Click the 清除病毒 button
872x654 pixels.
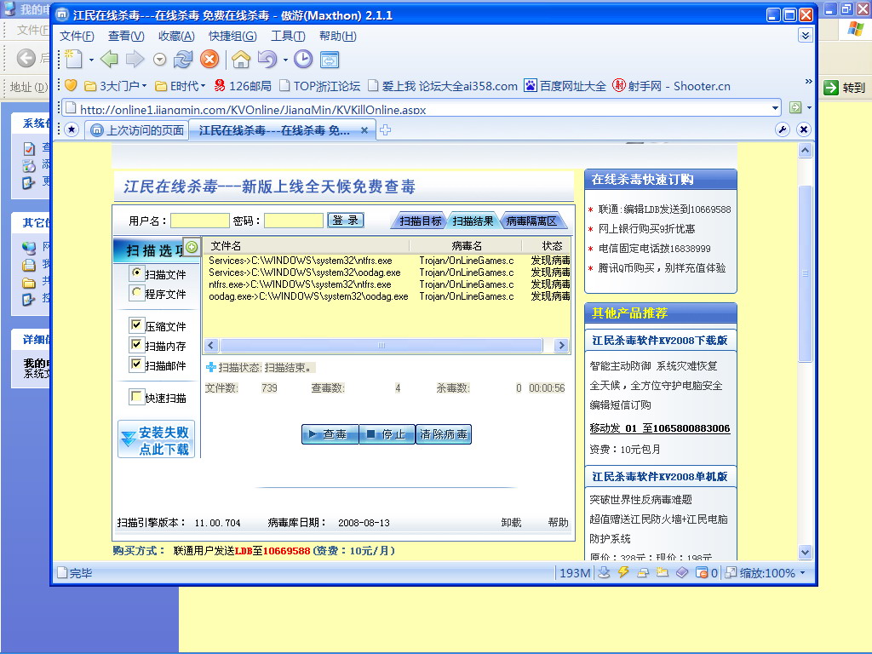point(443,433)
